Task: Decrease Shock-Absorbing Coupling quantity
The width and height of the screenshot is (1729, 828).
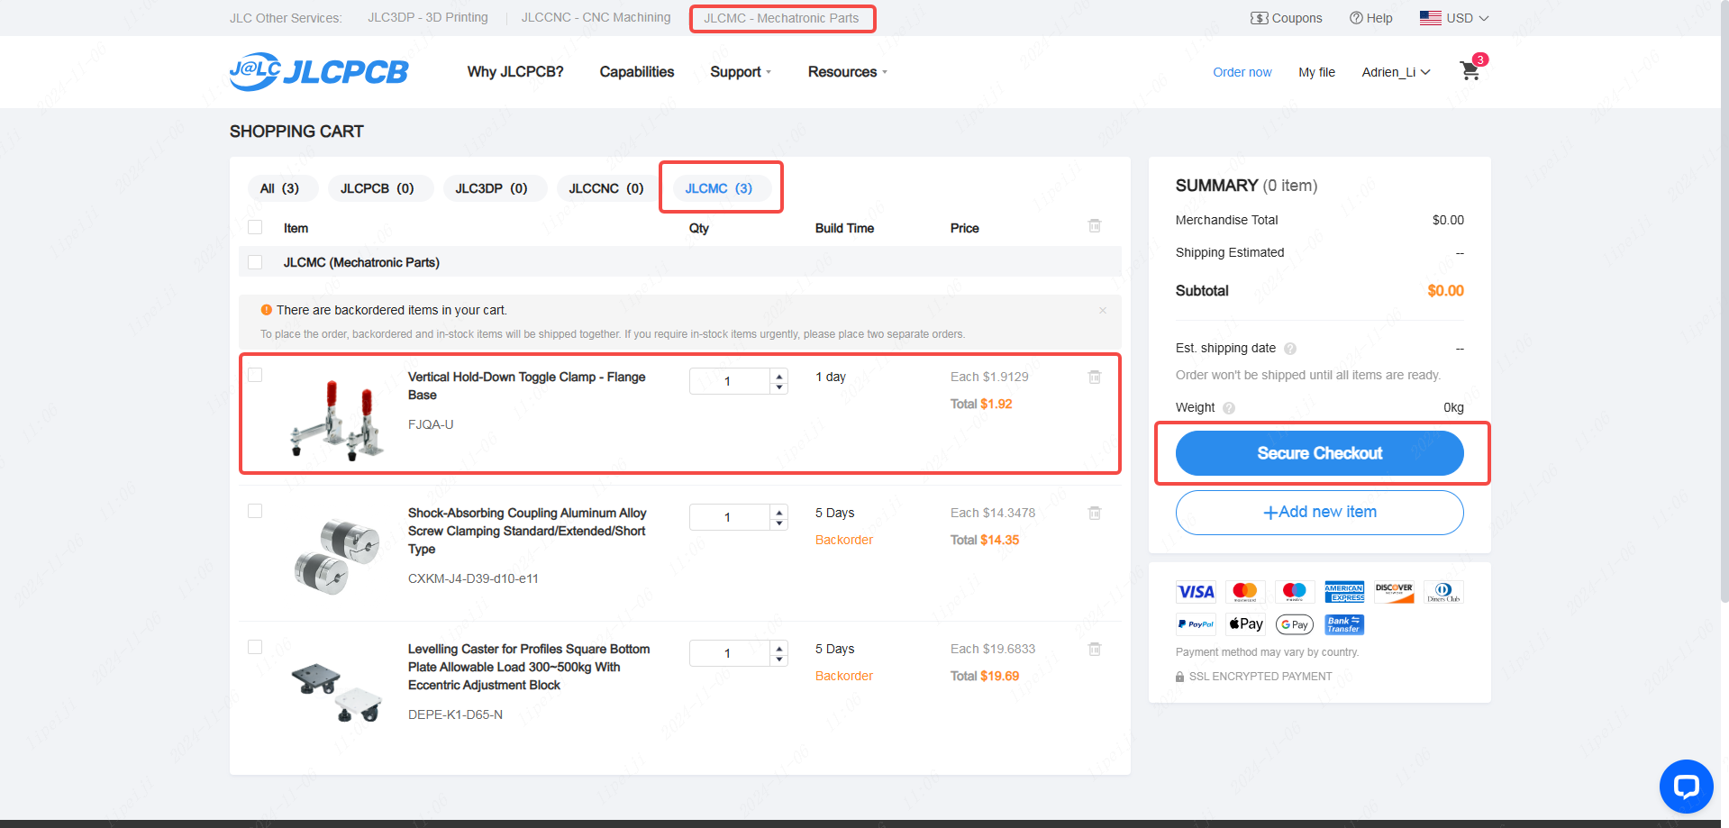Action: click(779, 523)
